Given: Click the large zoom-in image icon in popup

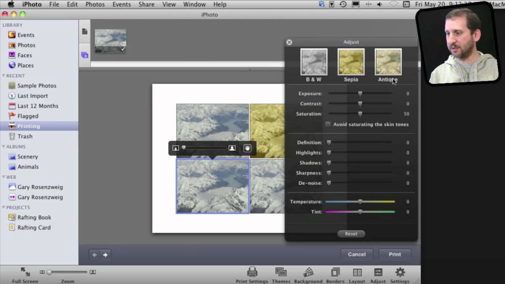Looking at the screenshot, I should (x=232, y=148).
